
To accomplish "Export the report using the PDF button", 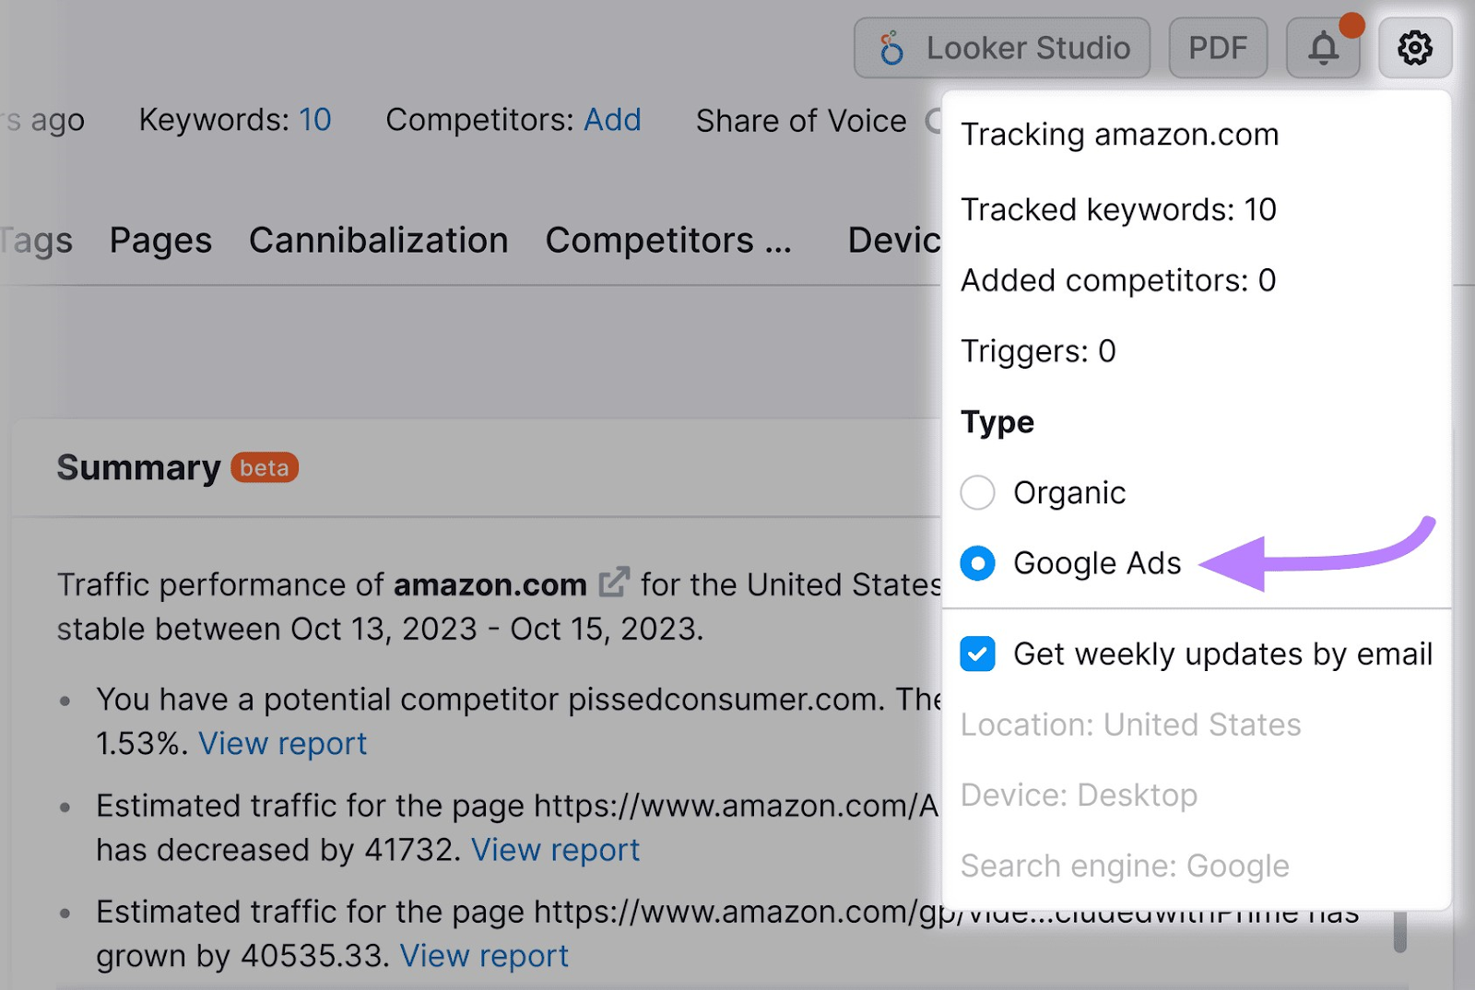I will pos(1218,47).
